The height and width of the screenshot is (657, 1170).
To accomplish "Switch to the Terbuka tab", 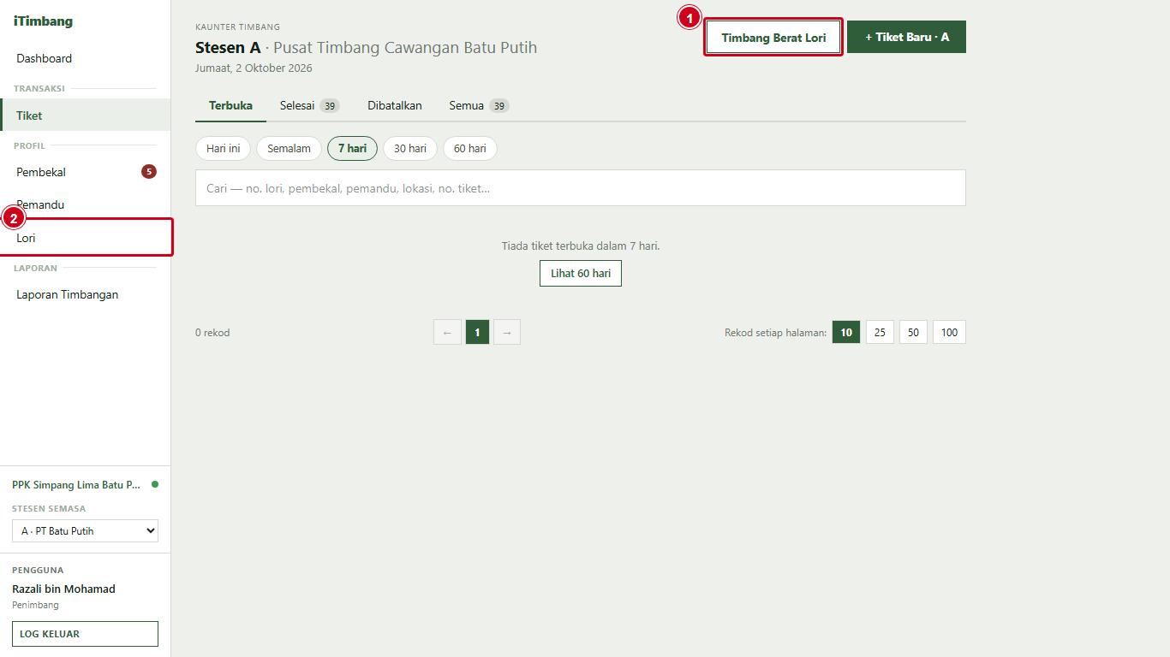I will click(230, 106).
